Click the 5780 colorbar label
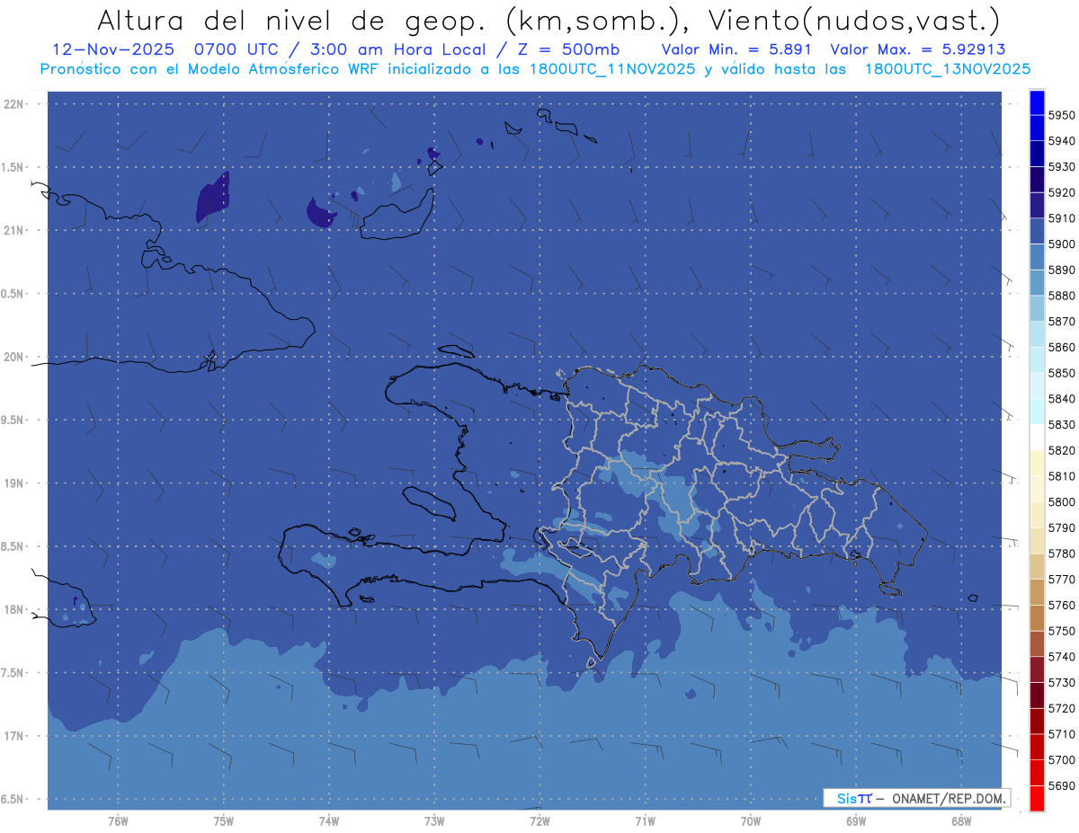The width and height of the screenshot is (1079, 833). click(1061, 554)
